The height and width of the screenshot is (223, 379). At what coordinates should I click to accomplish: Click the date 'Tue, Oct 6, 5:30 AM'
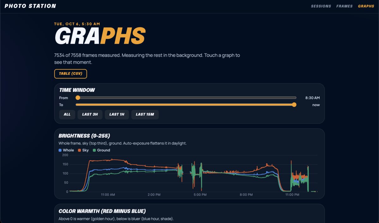77,24
